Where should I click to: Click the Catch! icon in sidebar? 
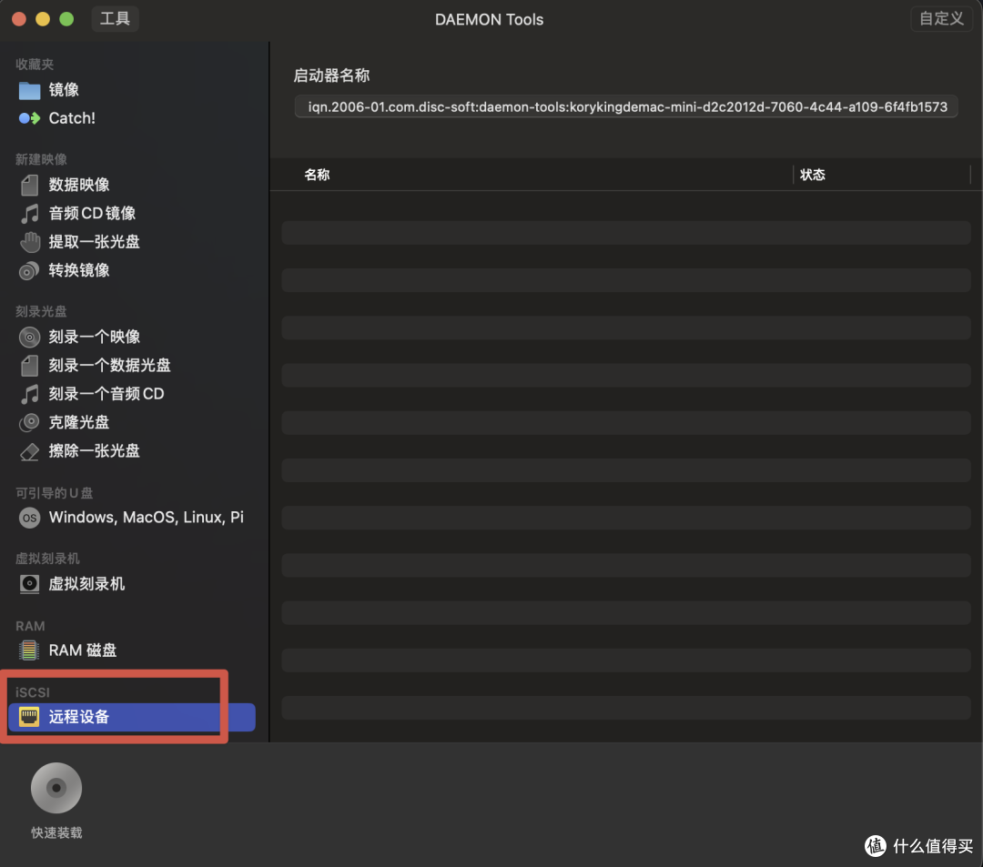click(x=29, y=117)
